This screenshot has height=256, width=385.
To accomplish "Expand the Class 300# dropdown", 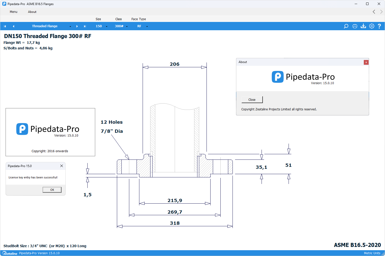I will click(127, 26).
